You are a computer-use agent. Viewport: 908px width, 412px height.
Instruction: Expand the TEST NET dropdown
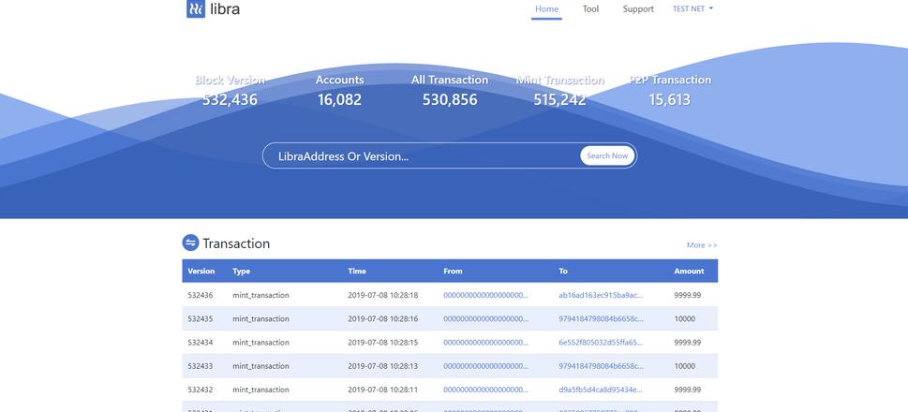(692, 8)
